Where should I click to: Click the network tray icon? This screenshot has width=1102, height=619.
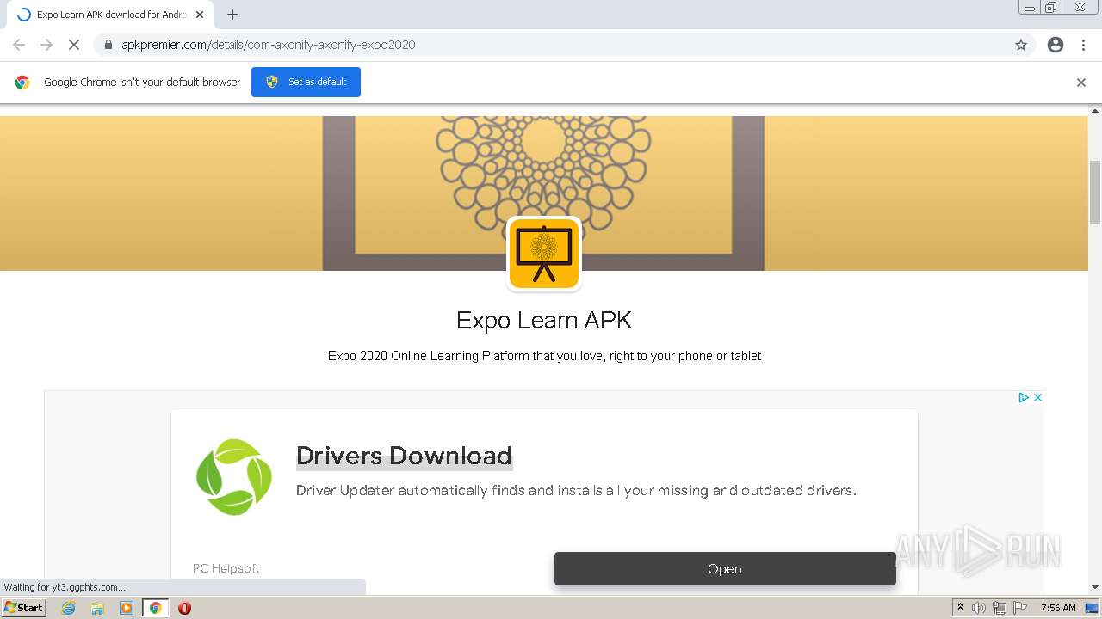pos(999,608)
